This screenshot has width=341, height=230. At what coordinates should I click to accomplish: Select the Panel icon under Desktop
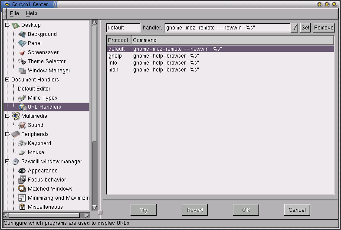click(22, 43)
